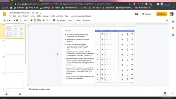176x99 pixels.
Task: Reload the browser page
Action: pos(10,4)
